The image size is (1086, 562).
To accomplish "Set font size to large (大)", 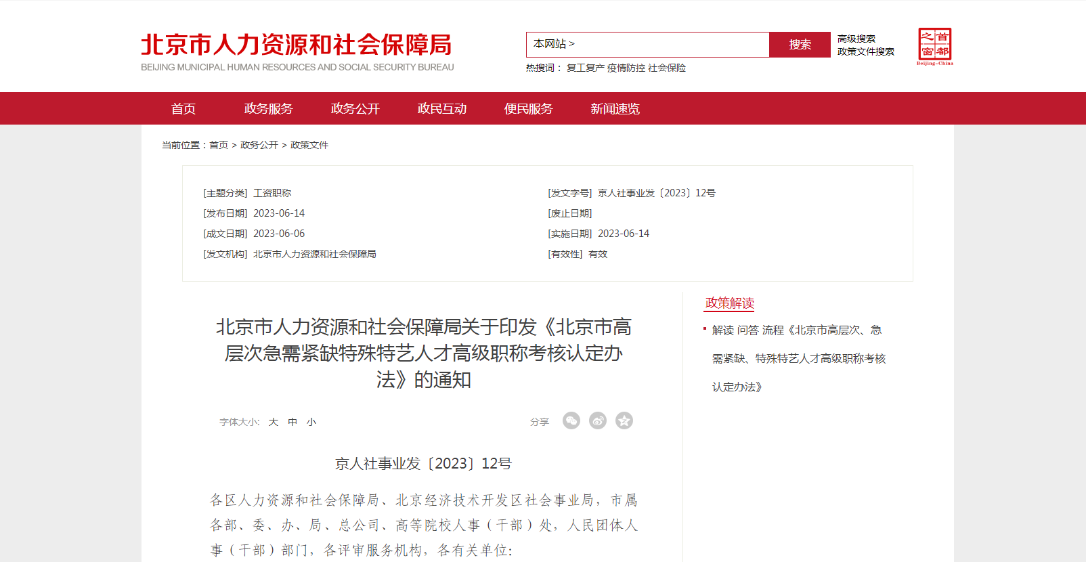I will 274,422.
